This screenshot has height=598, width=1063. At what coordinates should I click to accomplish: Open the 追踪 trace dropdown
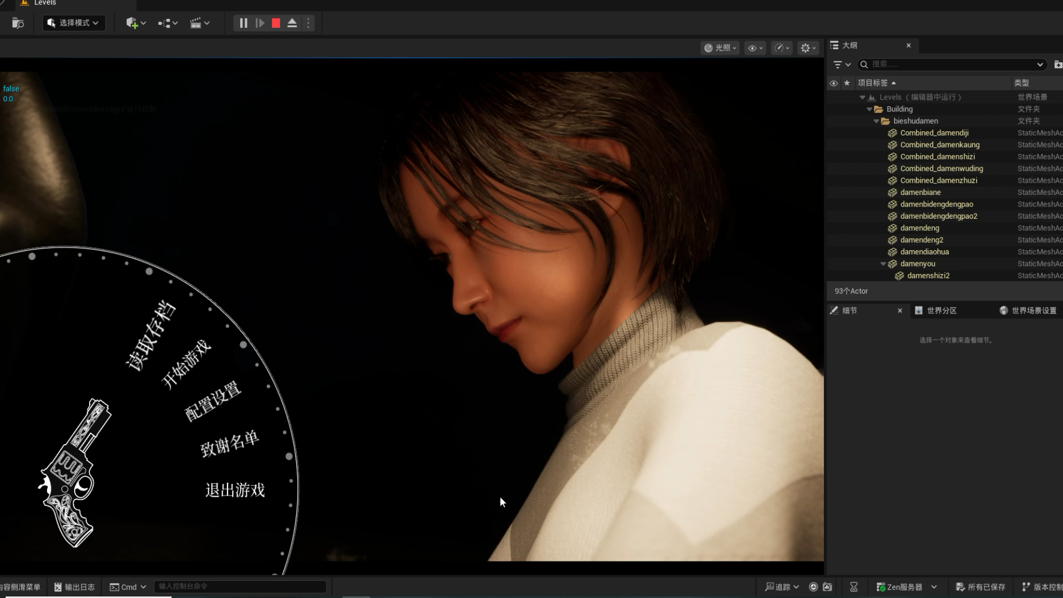(x=782, y=587)
